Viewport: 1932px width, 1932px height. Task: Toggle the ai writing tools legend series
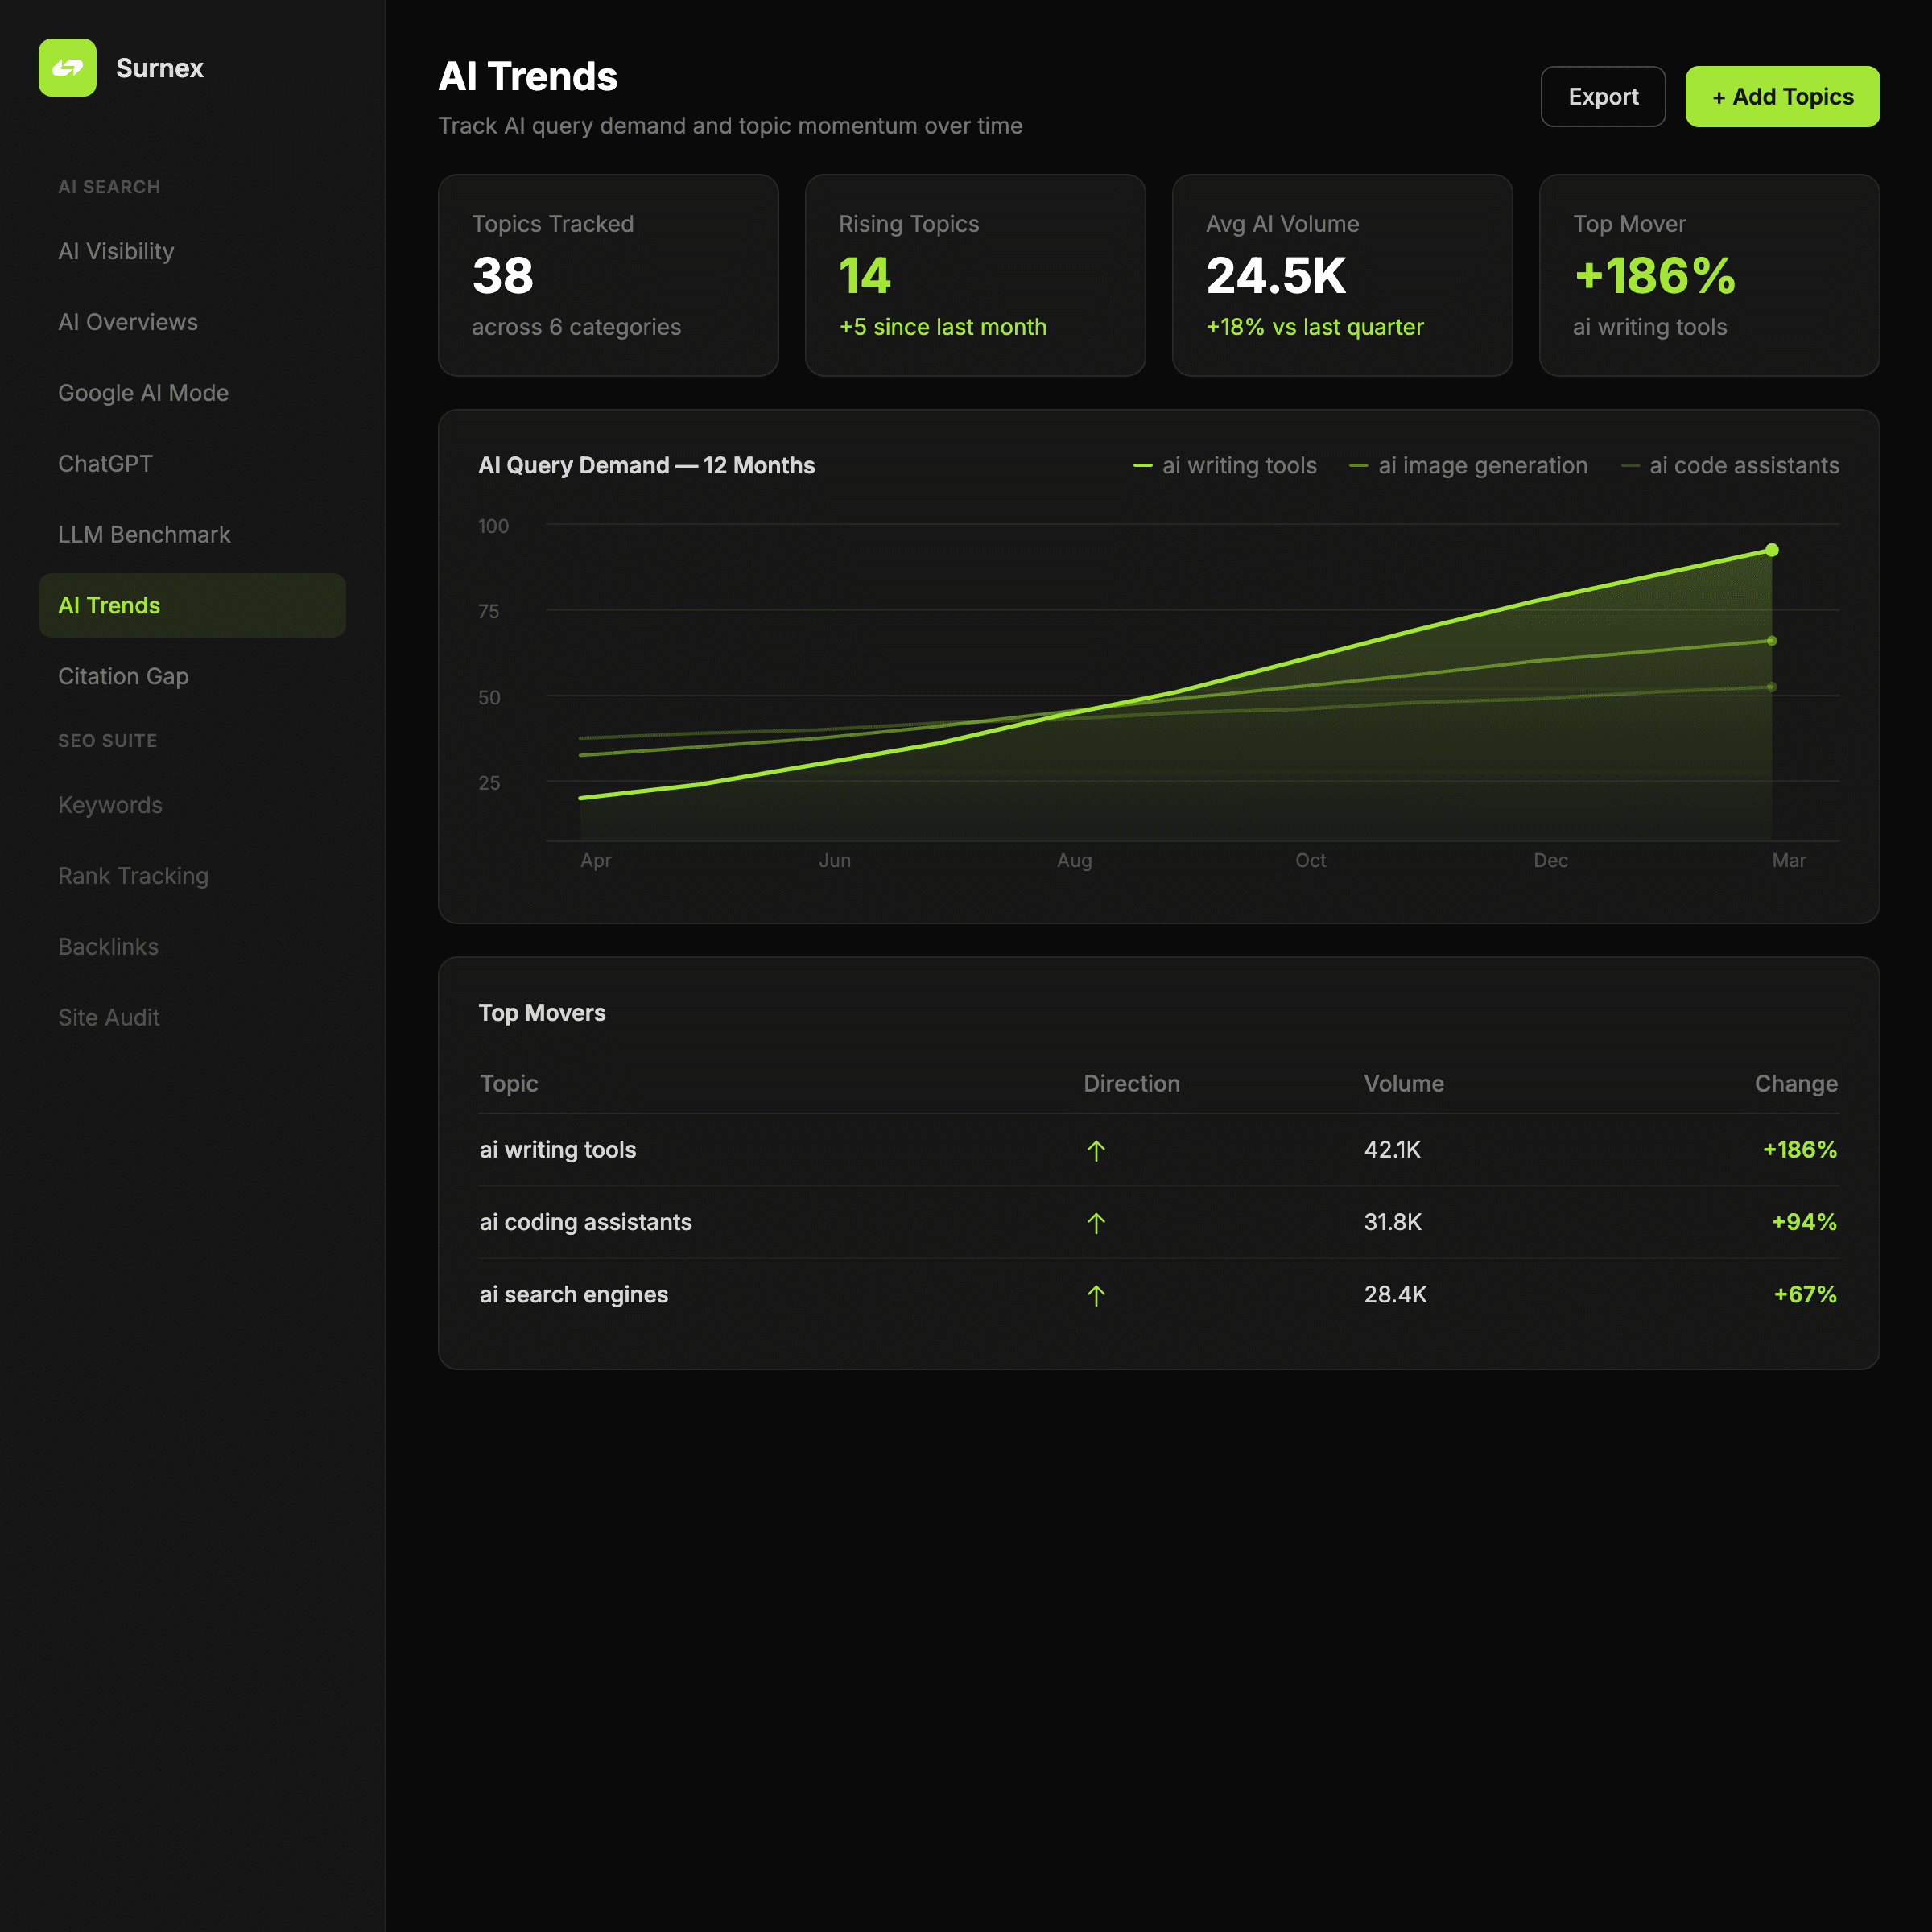pos(1224,465)
